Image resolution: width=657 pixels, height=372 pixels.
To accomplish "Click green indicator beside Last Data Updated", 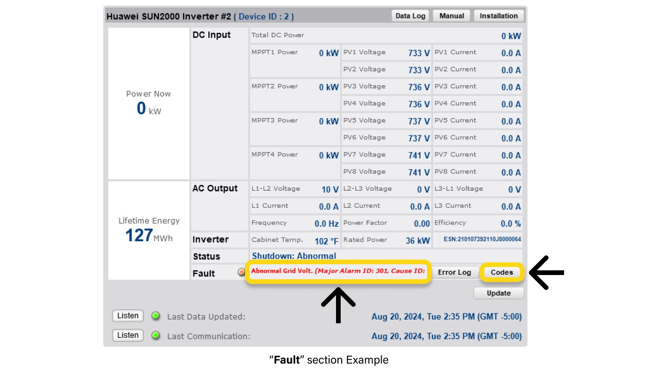I will [156, 316].
